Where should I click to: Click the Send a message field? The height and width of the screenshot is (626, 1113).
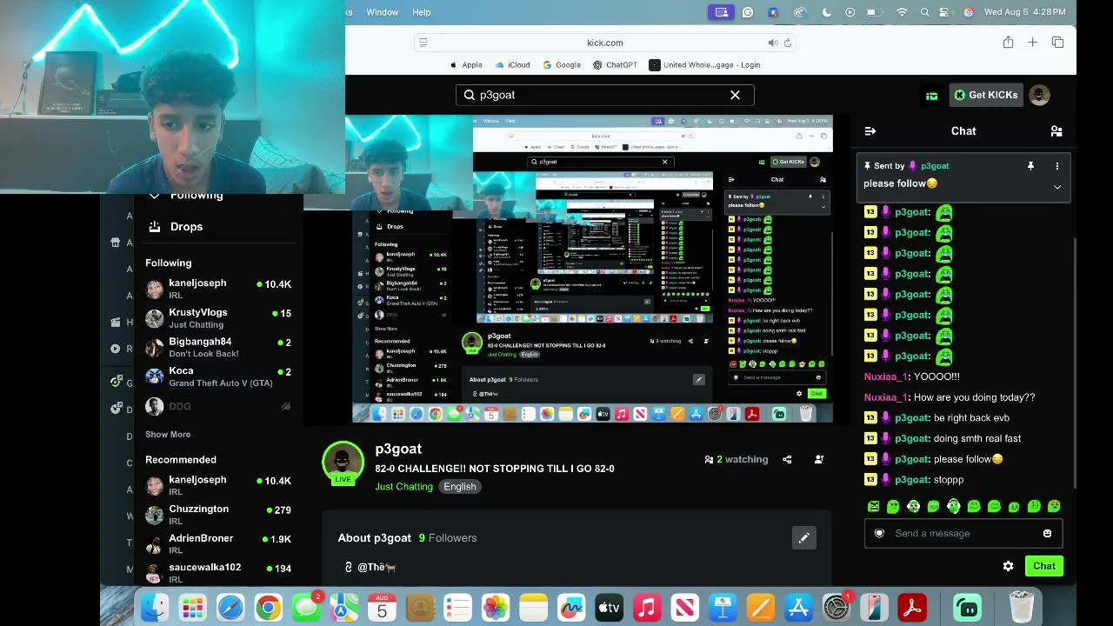[x=963, y=533]
